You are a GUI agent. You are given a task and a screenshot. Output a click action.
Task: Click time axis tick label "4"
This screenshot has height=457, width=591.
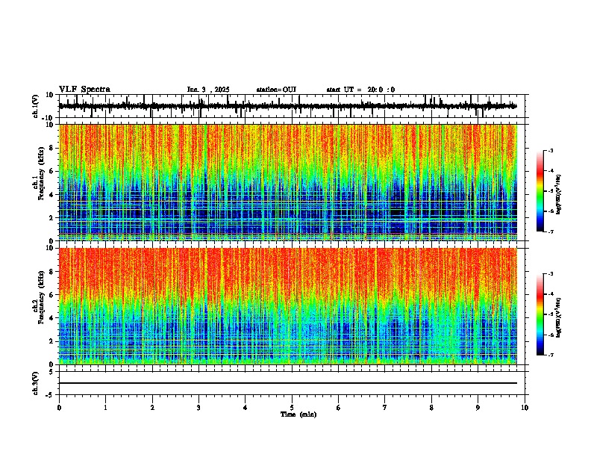[246, 408]
